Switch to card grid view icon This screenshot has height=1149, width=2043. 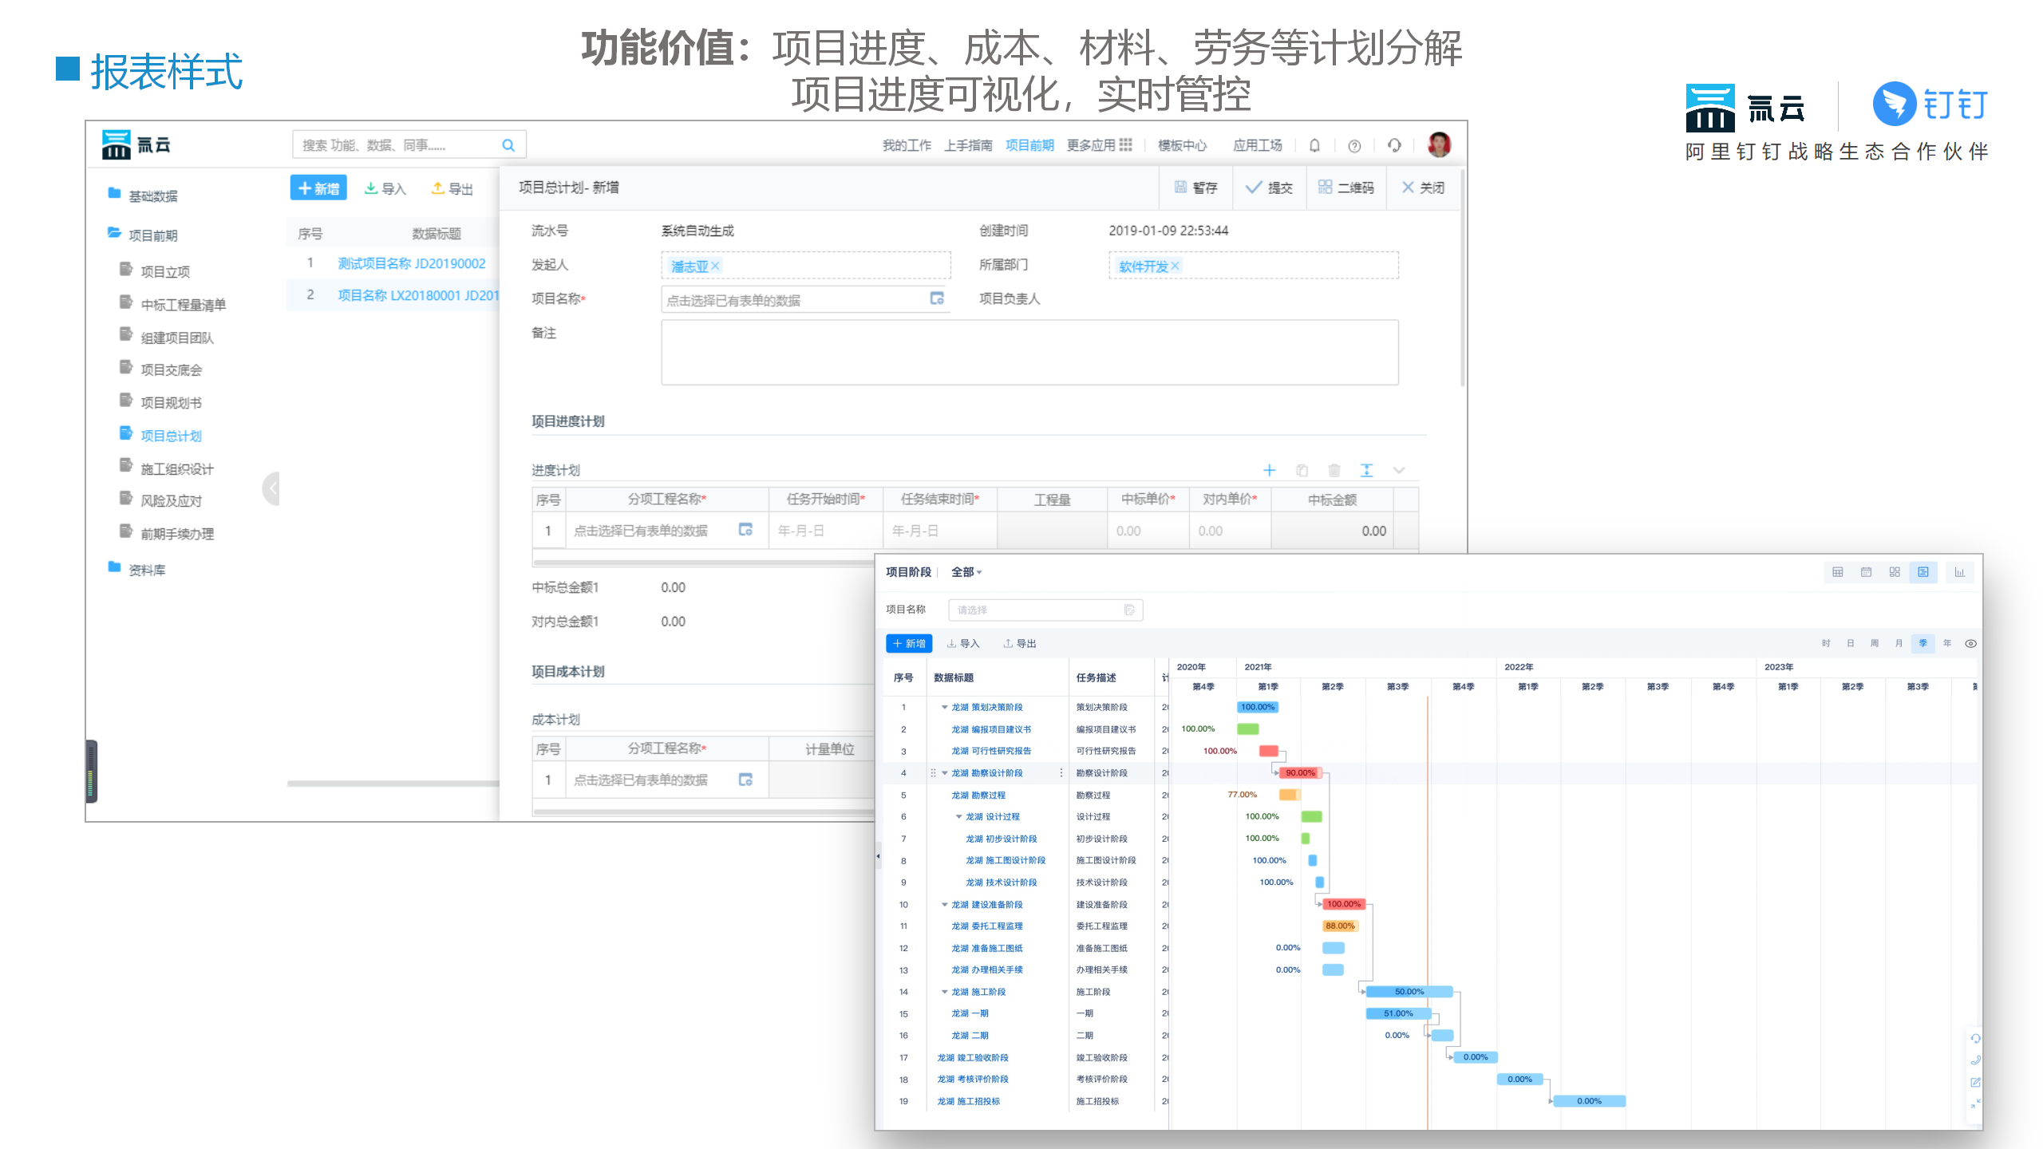(x=1895, y=572)
